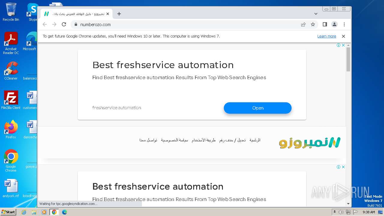Open Windows Media Player from the taskbar
Screen dimensions: 384x216
click(x=44, y=212)
